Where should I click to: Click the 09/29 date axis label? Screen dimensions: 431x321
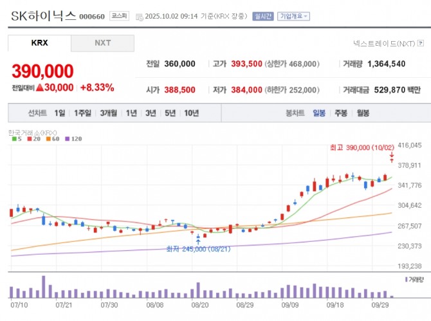(x=380, y=305)
